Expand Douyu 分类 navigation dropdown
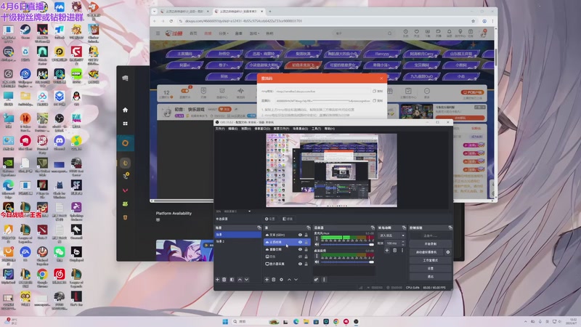The width and height of the screenshot is (581, 327). pos(224,33)
